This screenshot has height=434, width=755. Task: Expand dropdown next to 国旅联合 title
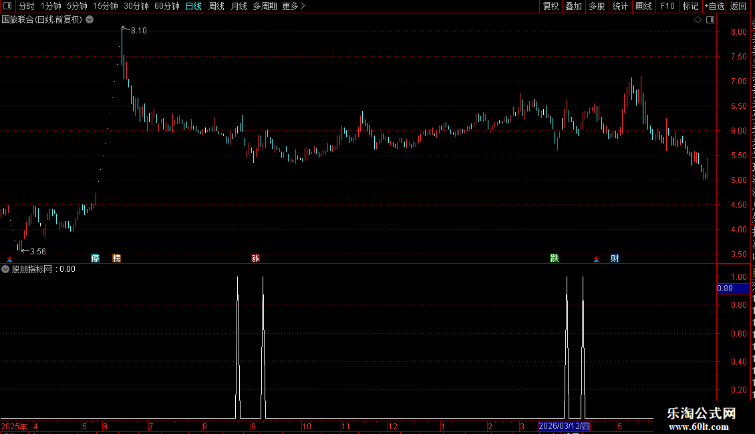pyautogui.click(x=90, y=20)
